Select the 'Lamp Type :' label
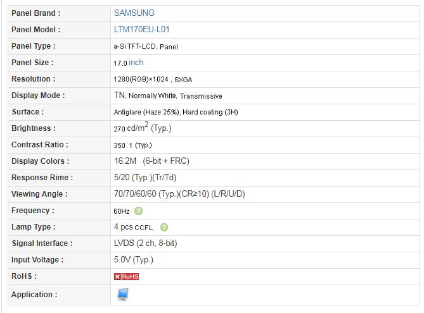The width and height of the screenshot is (424, 313). [x=33, y=227]
